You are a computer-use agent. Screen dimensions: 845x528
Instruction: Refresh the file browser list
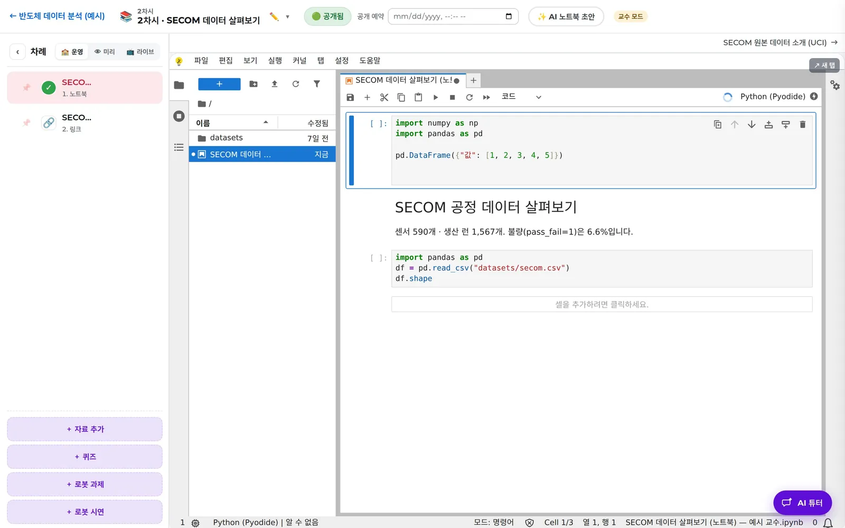click(296, 84)
